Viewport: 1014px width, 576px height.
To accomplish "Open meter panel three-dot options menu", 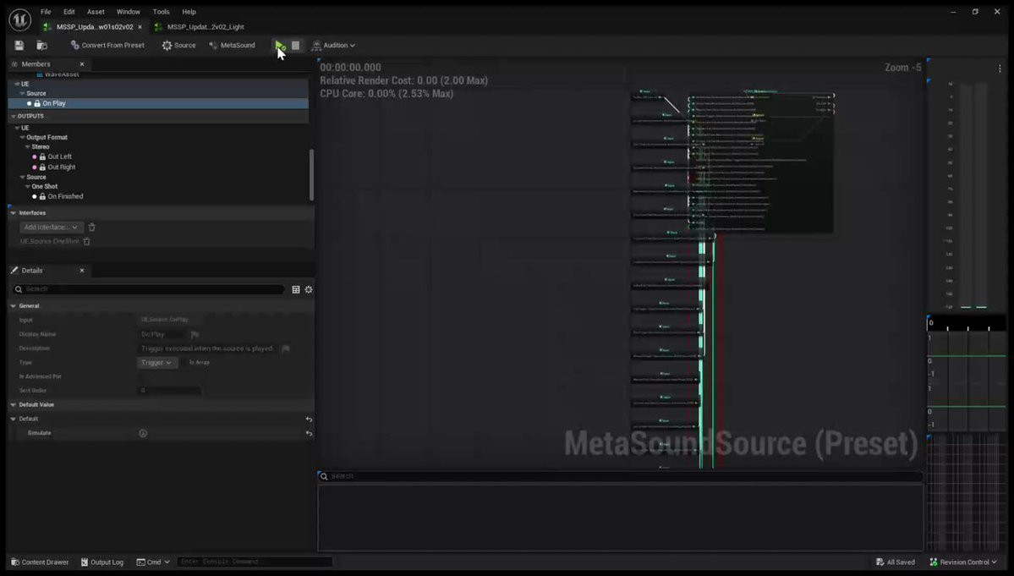I will coord(999,69).
